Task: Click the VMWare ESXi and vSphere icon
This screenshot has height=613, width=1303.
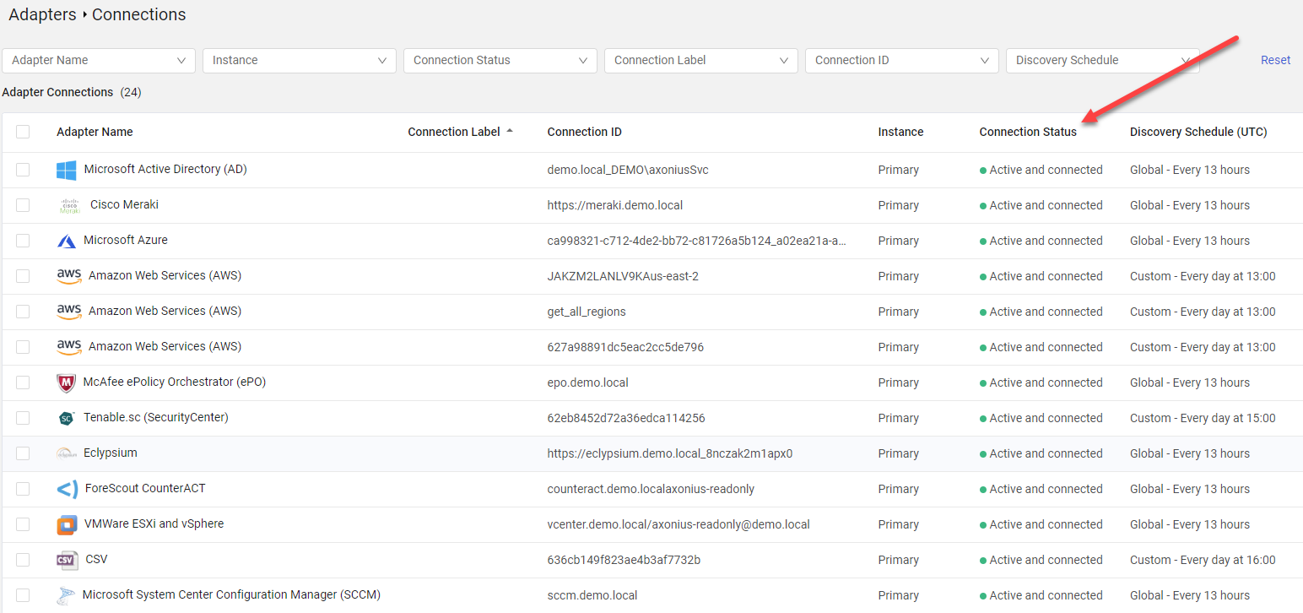Action: pyautogui.click(x=67, y=524)
